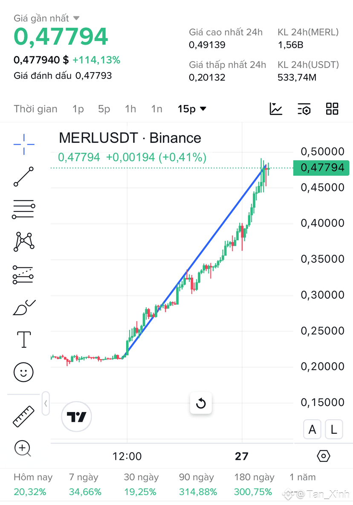Click the 12:00 time axis label

tap(127, 456)
